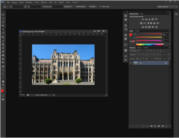Open the Info panel icon
The width and height of the screenshot is (179, 138).
click(x=126, y=20)
